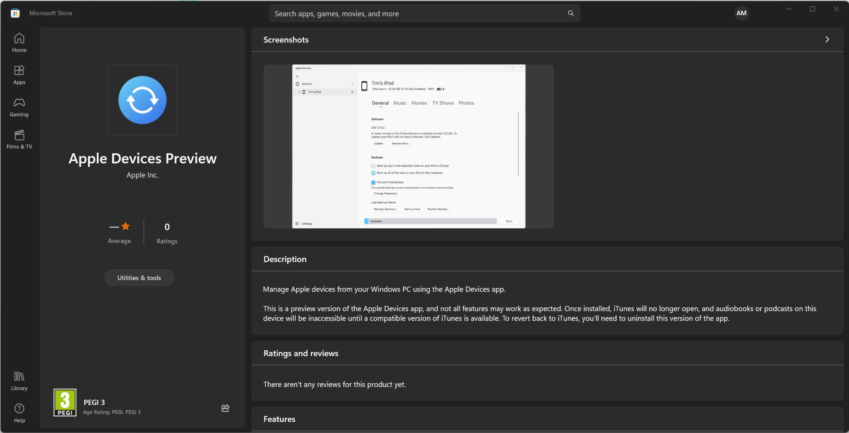Expand Screenshots with the chevron arrow
Image resolution: width=849 pixels, height=433 pixels.
tap(827, 39)
